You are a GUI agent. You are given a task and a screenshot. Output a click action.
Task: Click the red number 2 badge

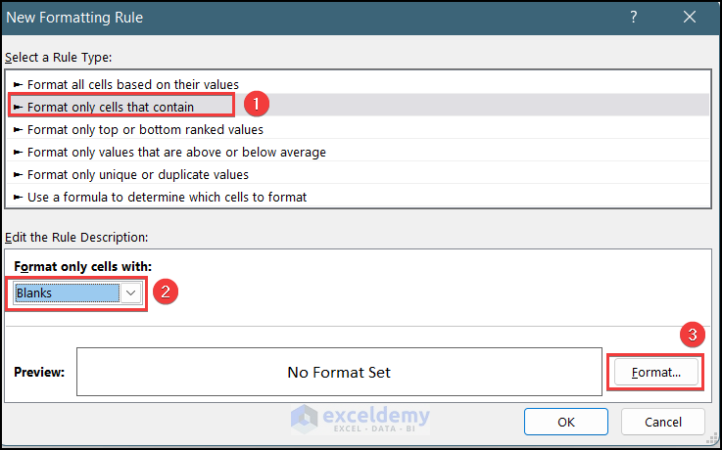tap(168, 292)
